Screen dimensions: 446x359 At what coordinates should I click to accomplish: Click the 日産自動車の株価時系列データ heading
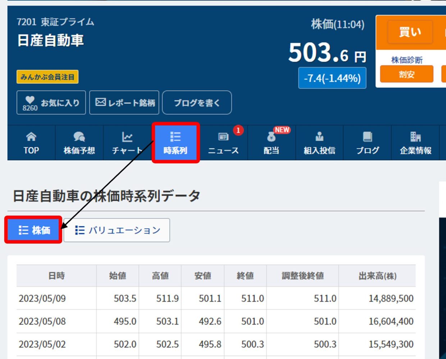106,196
